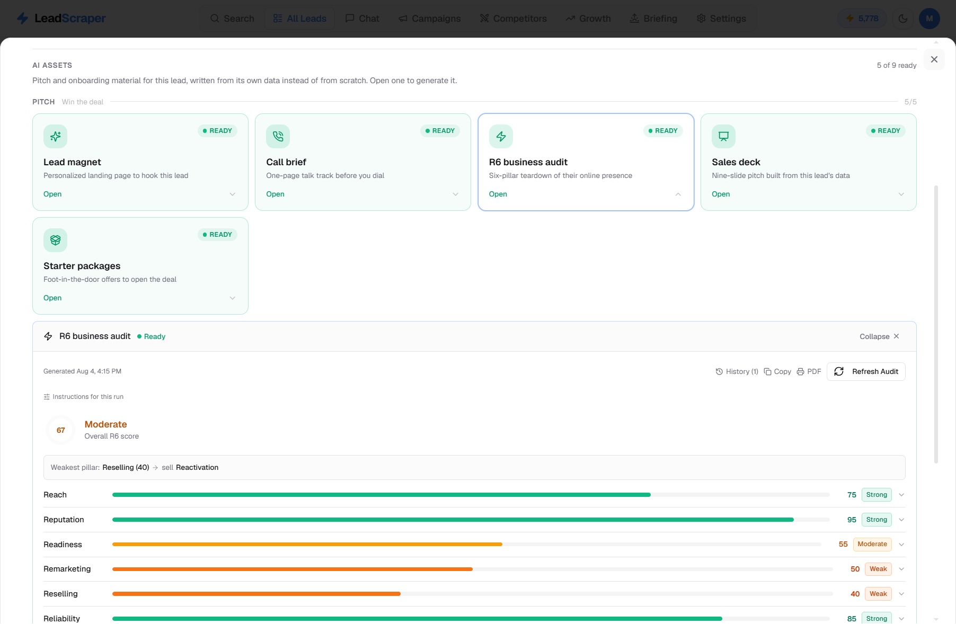Click the bolt icon in the audit panel header

click(x=48, y=336)
